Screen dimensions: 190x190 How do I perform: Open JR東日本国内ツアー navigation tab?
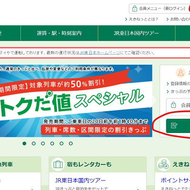tap(137, 33)
